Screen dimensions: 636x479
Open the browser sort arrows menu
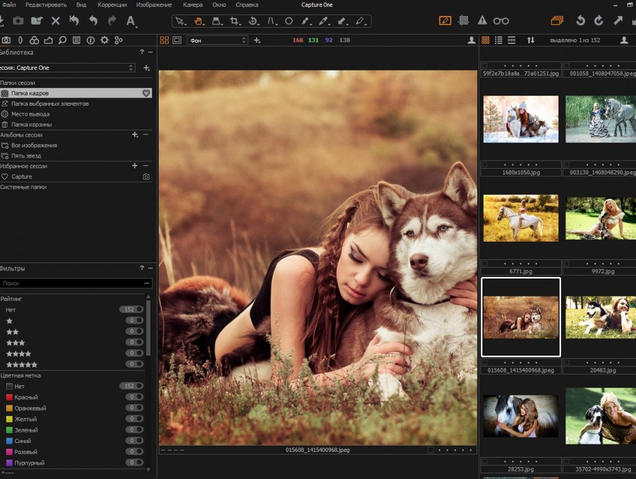pos(531,40)
